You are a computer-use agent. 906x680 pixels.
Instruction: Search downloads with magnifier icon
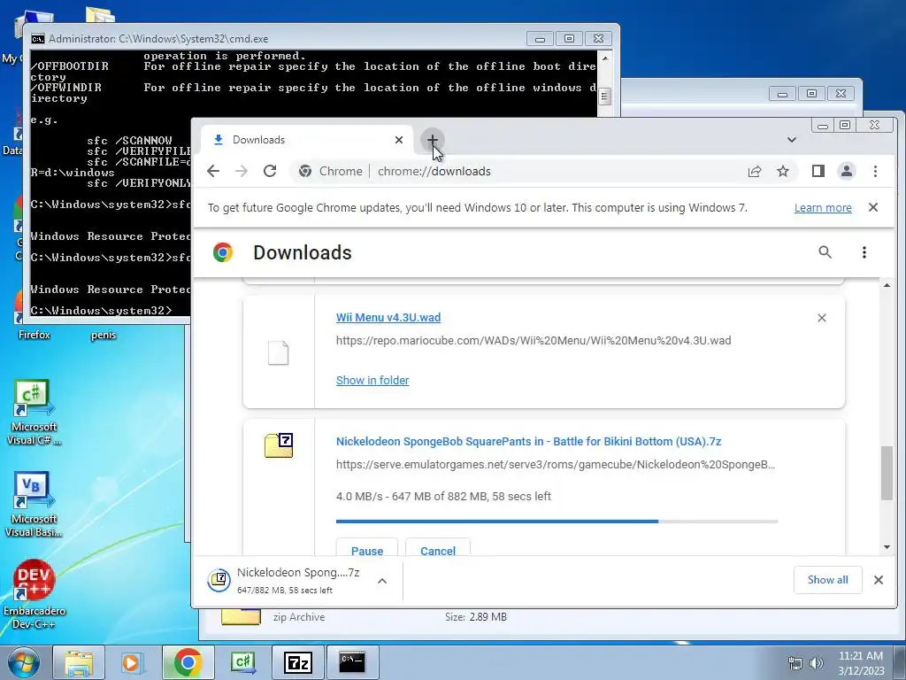825,252
